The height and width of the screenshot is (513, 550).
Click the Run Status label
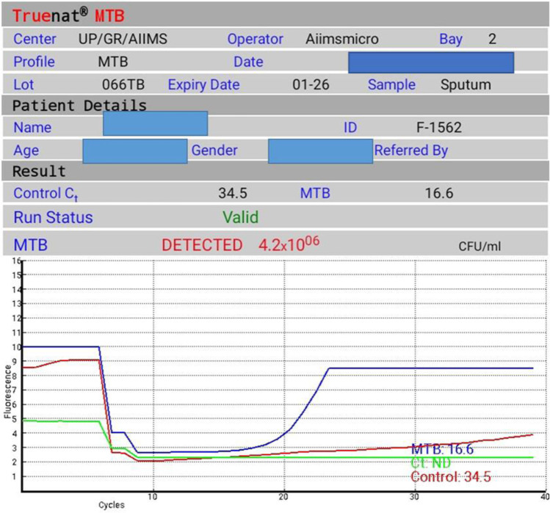53,217
